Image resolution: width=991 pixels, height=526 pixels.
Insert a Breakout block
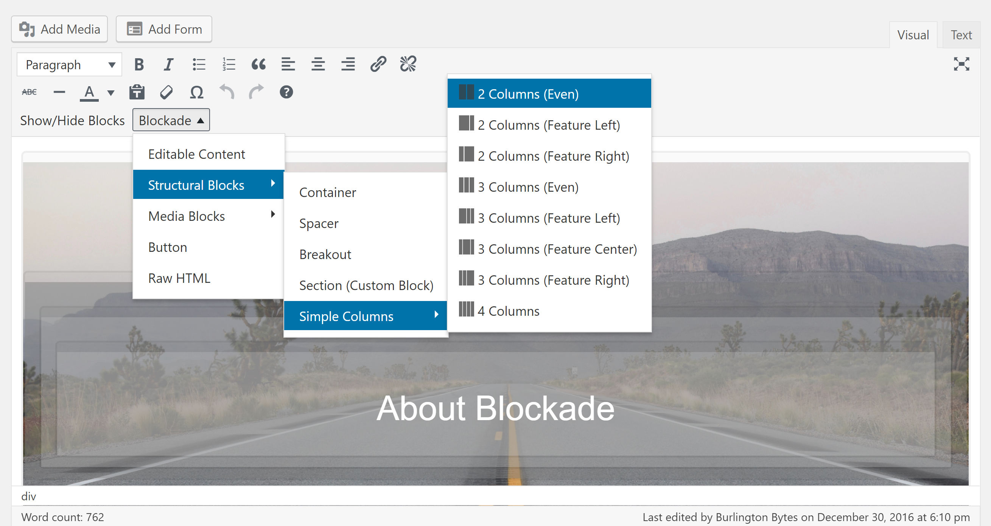(x=366, y=254)
